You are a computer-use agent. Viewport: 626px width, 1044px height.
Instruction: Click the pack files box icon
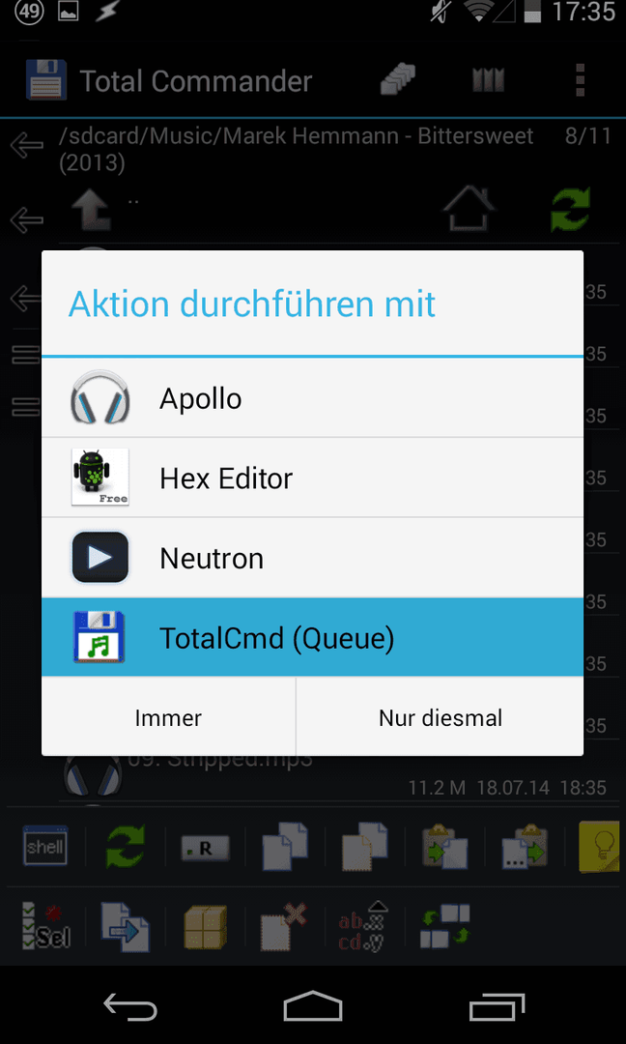point(206,927)
